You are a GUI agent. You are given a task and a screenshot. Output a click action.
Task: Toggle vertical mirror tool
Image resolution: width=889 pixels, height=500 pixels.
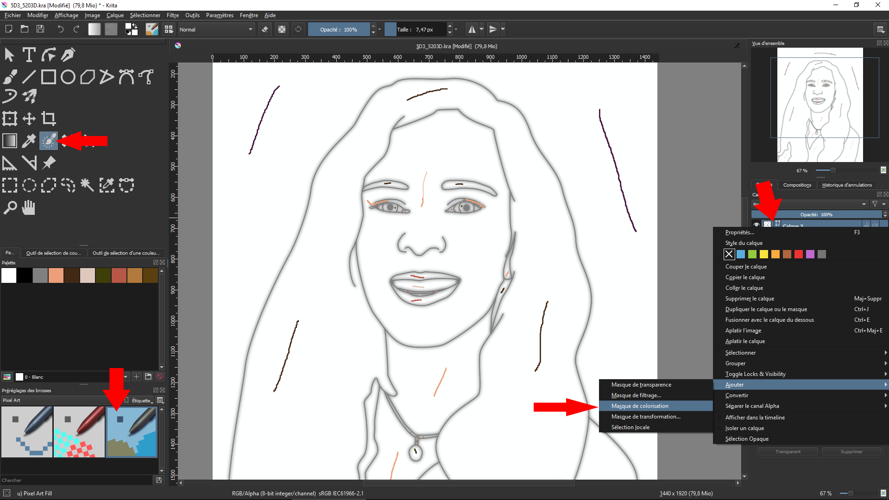pyautogui.click(x=493, y=29)
